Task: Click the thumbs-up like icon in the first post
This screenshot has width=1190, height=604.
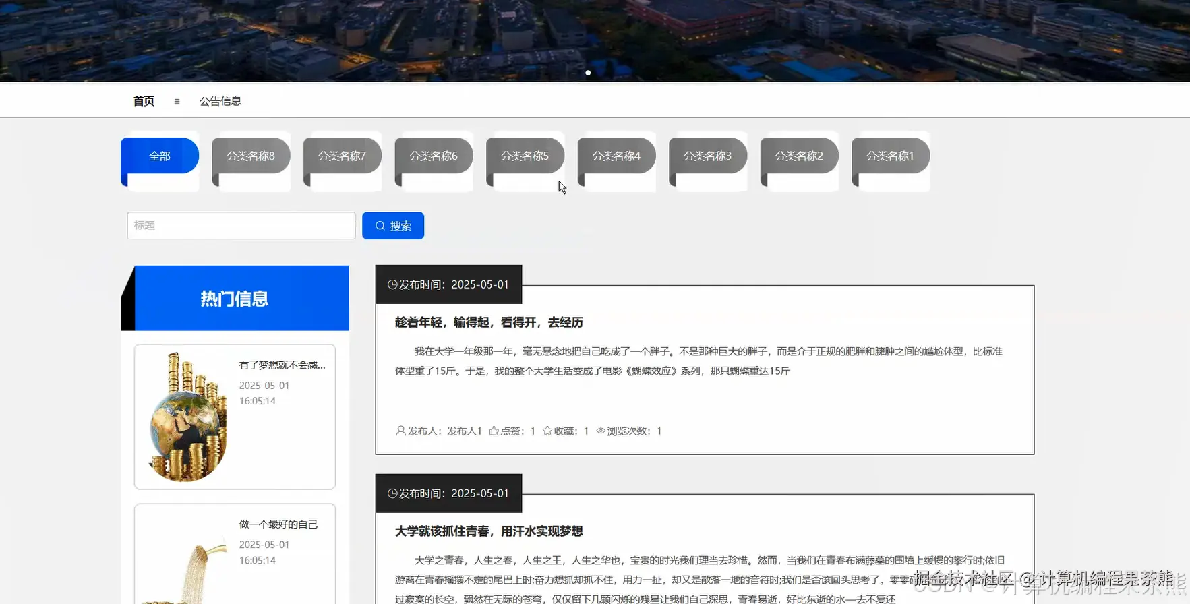Action: [x=494, y=431]
